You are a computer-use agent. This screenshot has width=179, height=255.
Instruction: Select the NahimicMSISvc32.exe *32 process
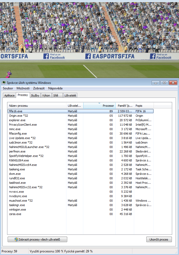(x=80, y=187)
